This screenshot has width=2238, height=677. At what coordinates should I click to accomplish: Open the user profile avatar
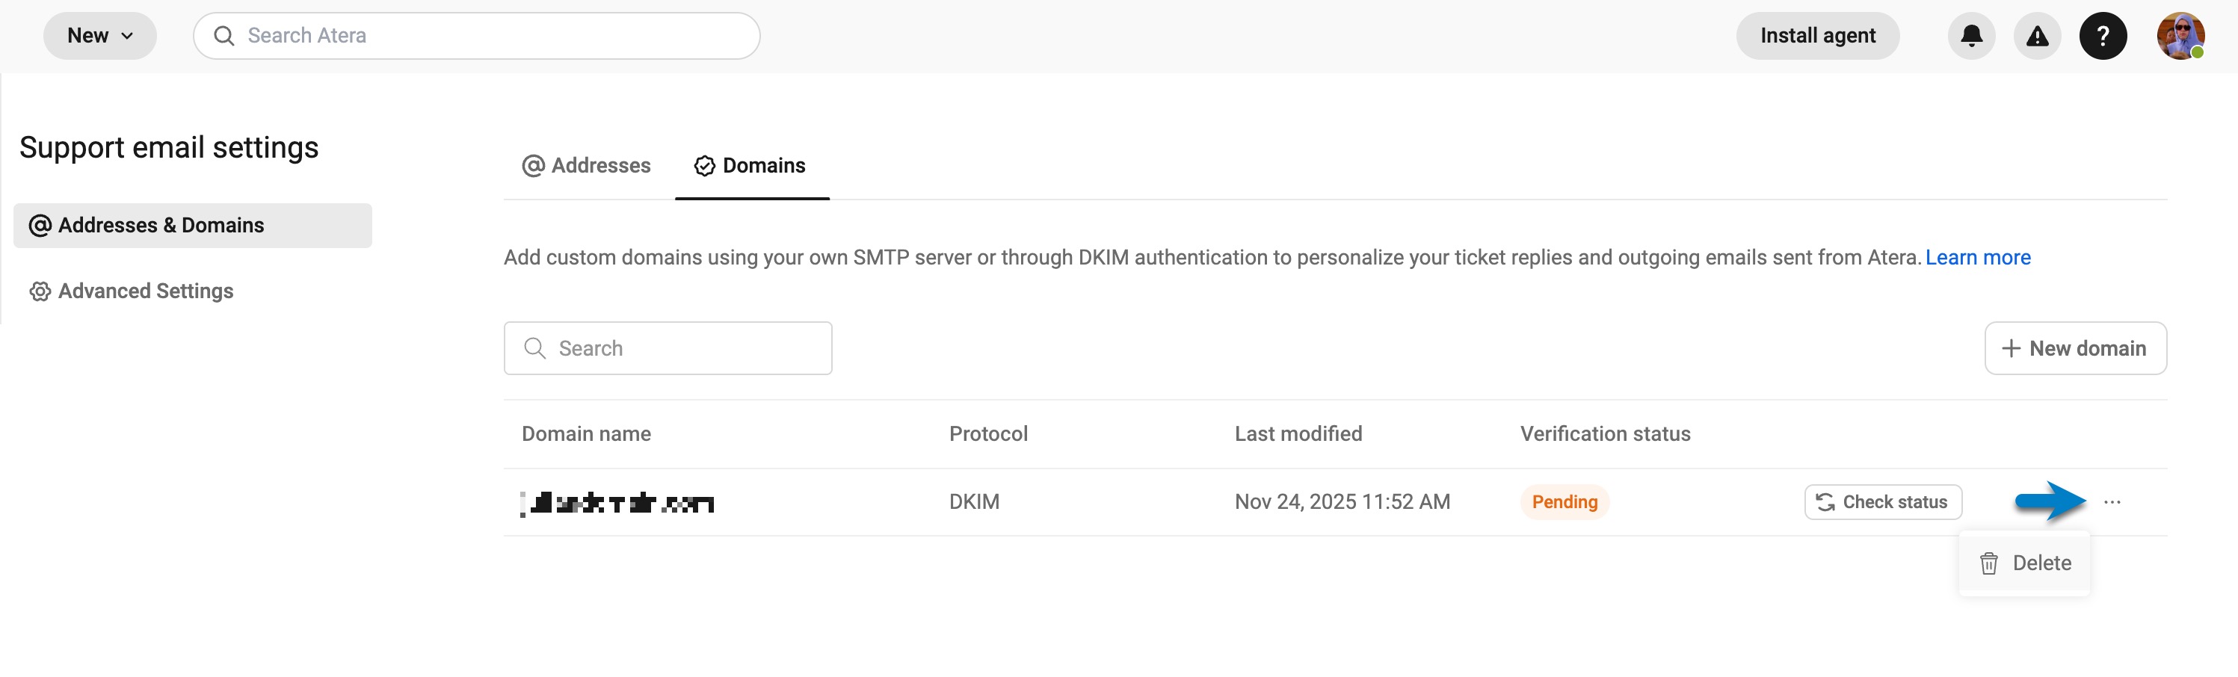tap(2180, 36)
